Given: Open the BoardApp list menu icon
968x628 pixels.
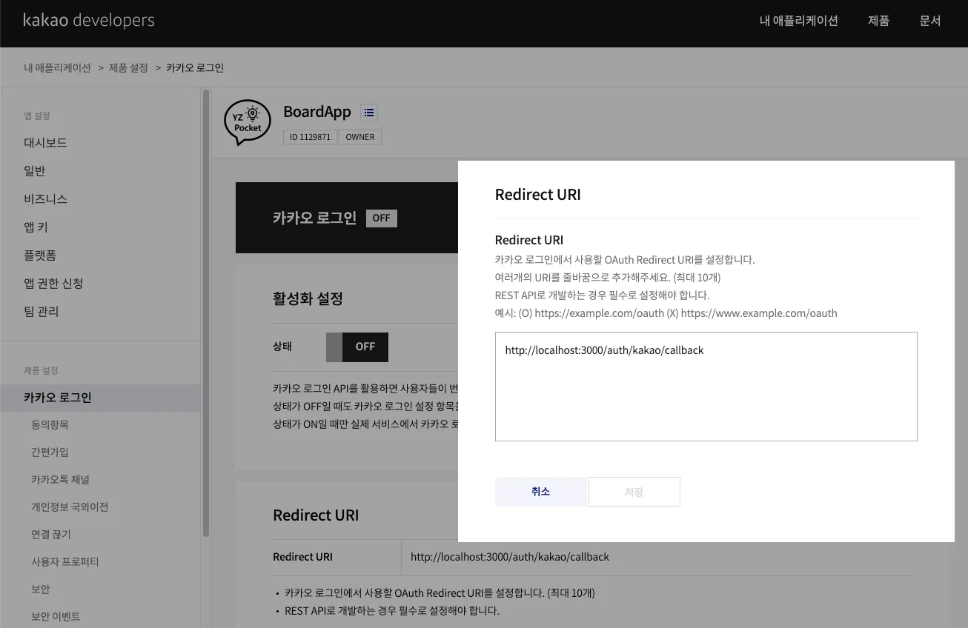Looking at the screenshot, I should [369, 113].
